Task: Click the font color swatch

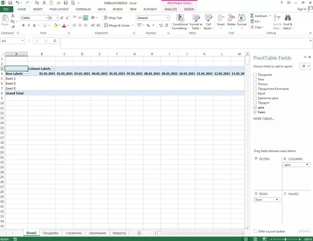Action: click(x=63, y=25)
